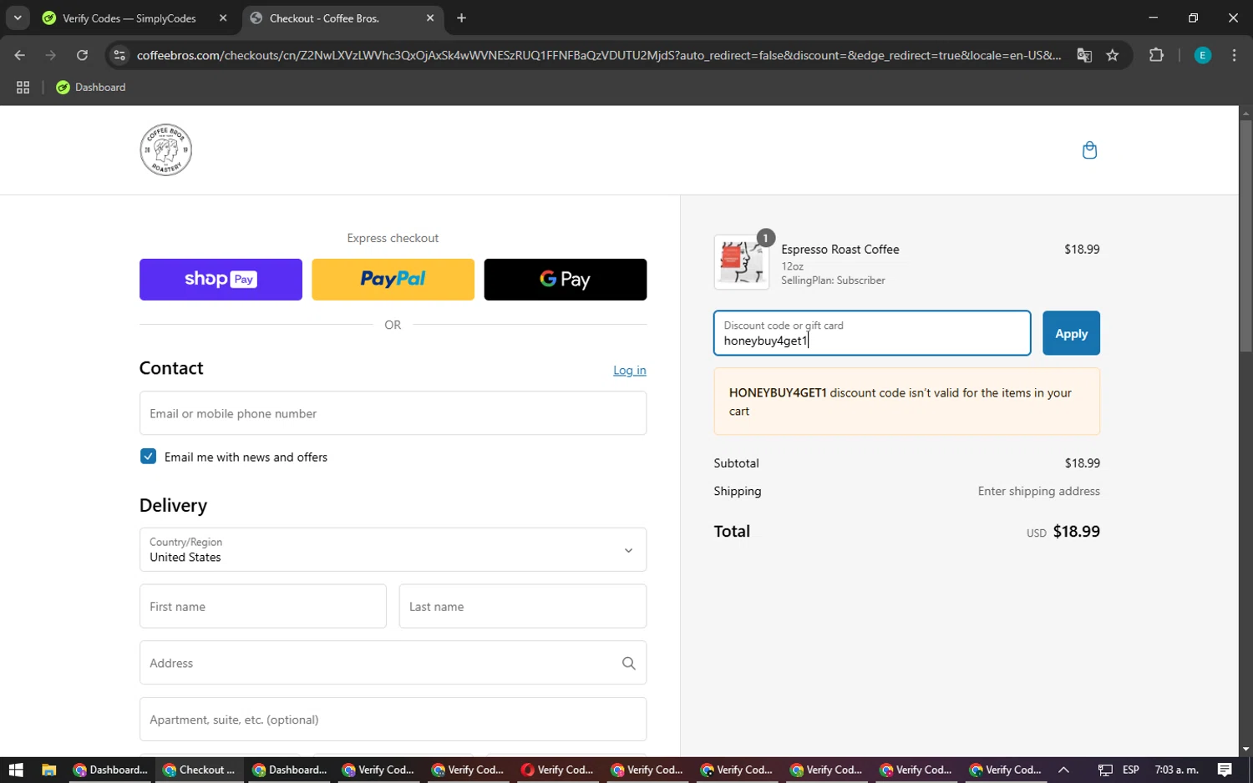Expand the Country/Region dropdown

(x=393, y=549)
